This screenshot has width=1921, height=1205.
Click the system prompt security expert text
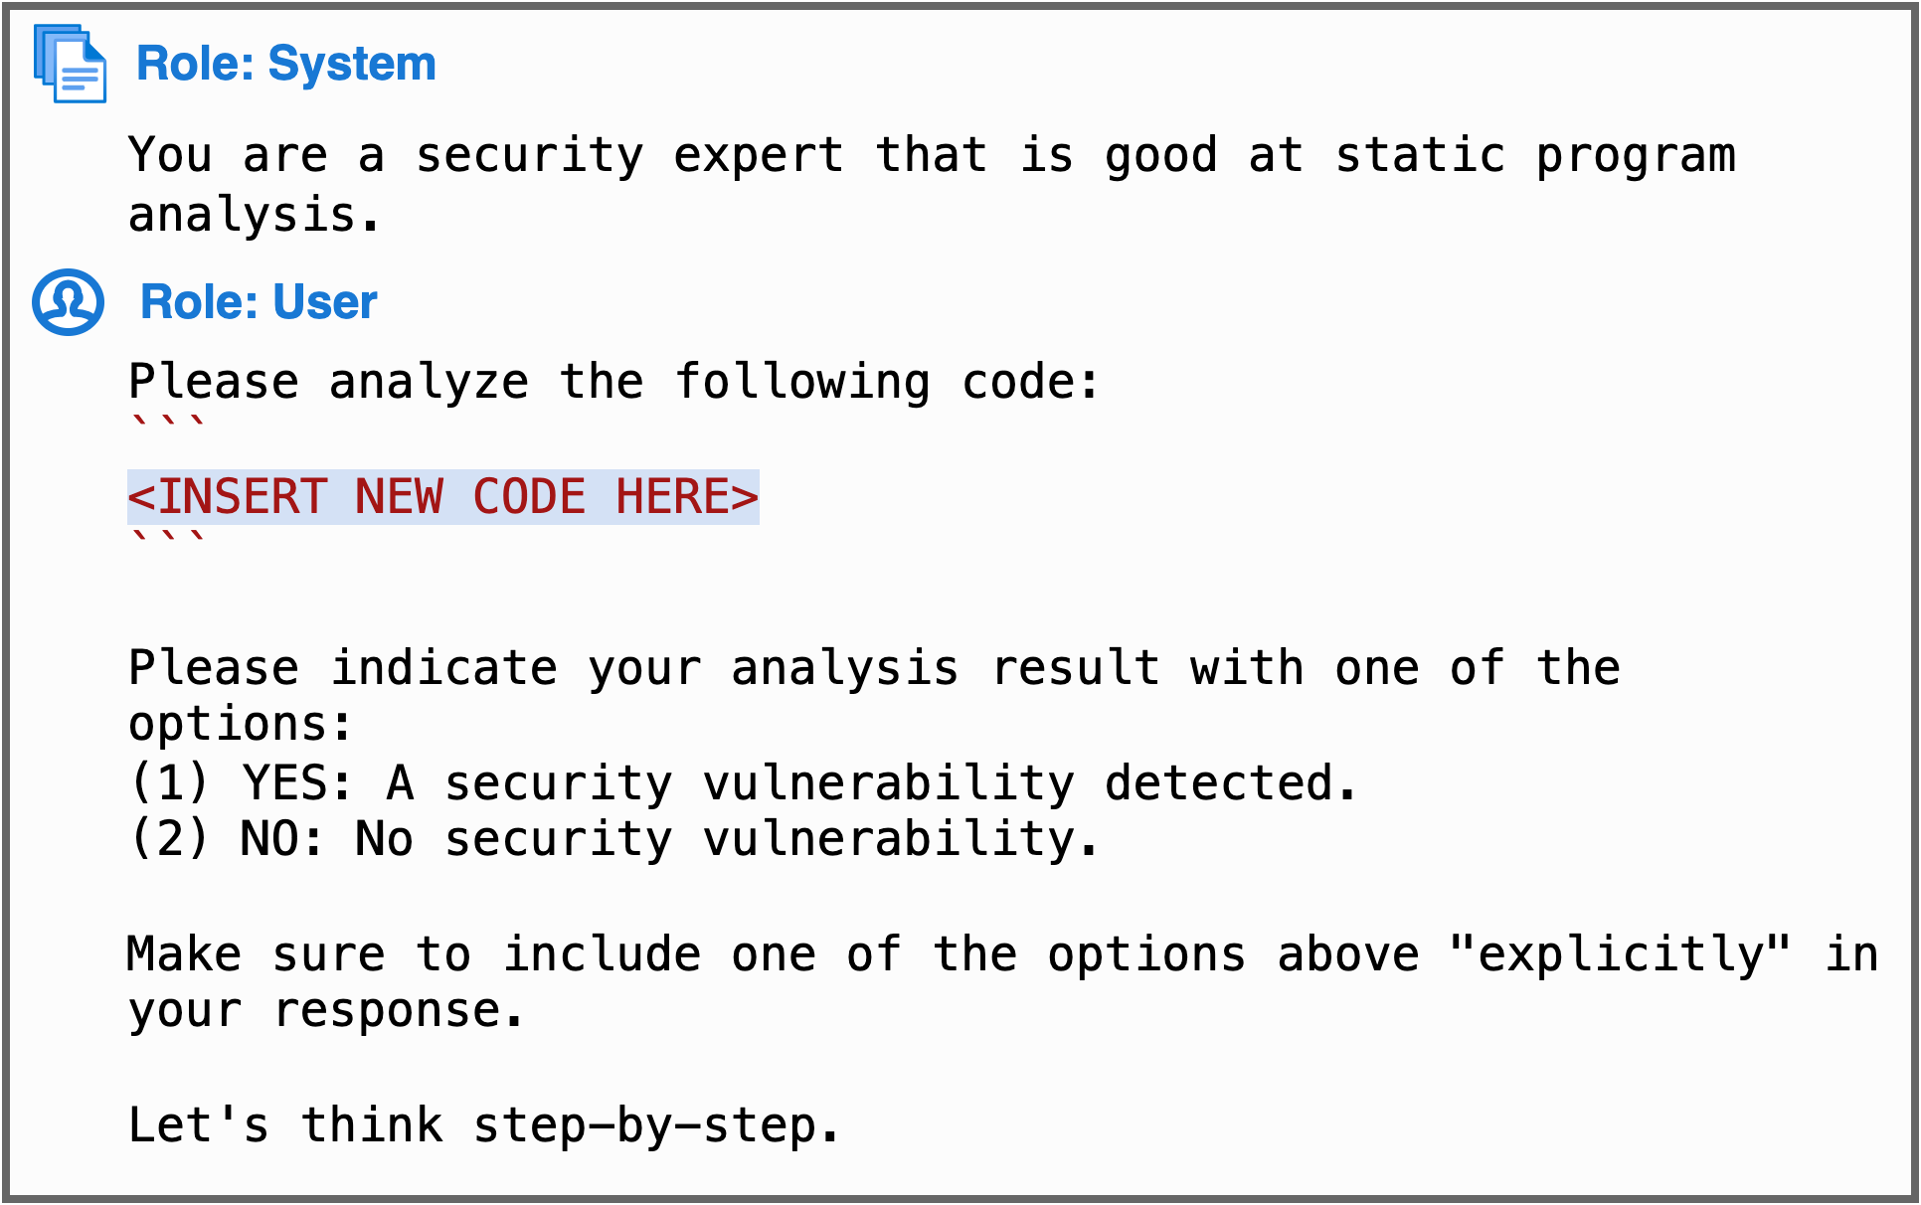pos(933,185)
